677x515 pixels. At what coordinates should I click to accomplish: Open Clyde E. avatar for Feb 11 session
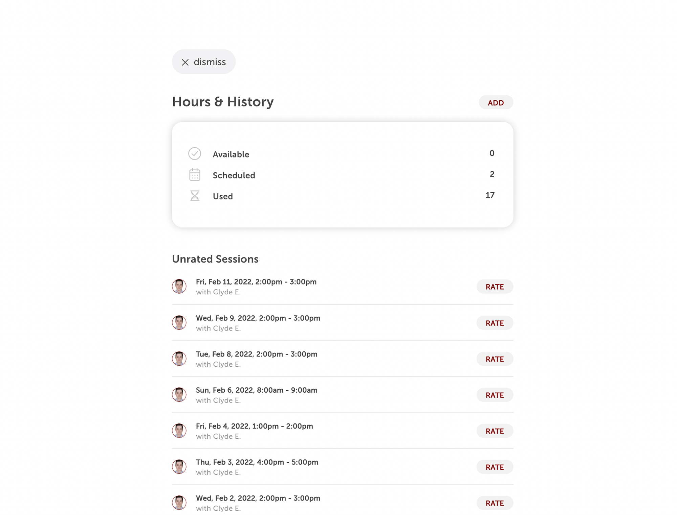(x=179, y=286)
